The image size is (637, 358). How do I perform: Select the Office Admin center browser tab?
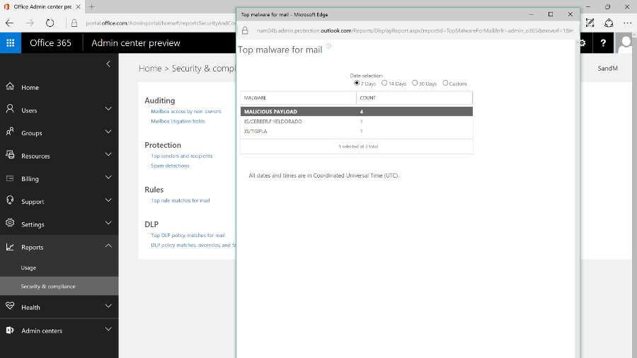(x=42, y=6)
